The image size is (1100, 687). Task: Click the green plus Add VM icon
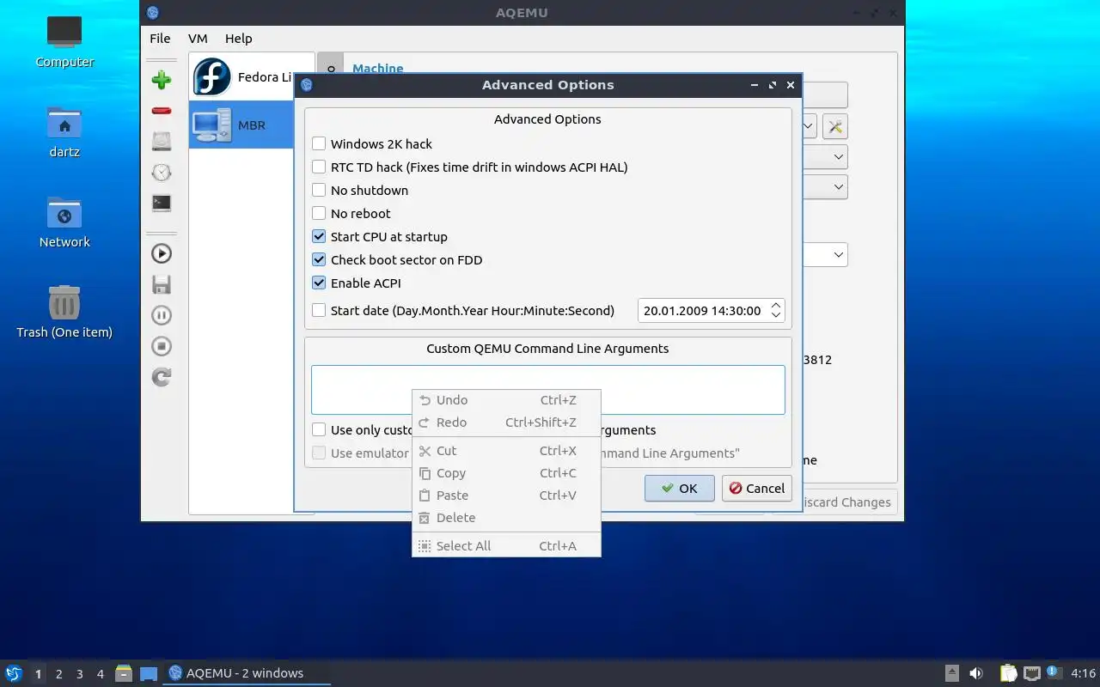click(x=162, y=80)
